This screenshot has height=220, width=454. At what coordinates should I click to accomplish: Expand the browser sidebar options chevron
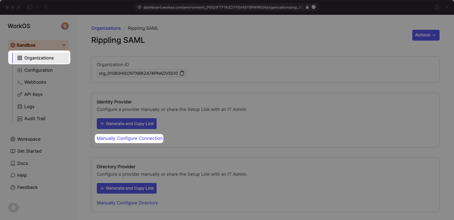(x=37, y=7)
